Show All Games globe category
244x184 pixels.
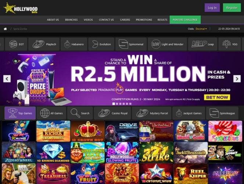pyautogui.click(x=51, y=113)
